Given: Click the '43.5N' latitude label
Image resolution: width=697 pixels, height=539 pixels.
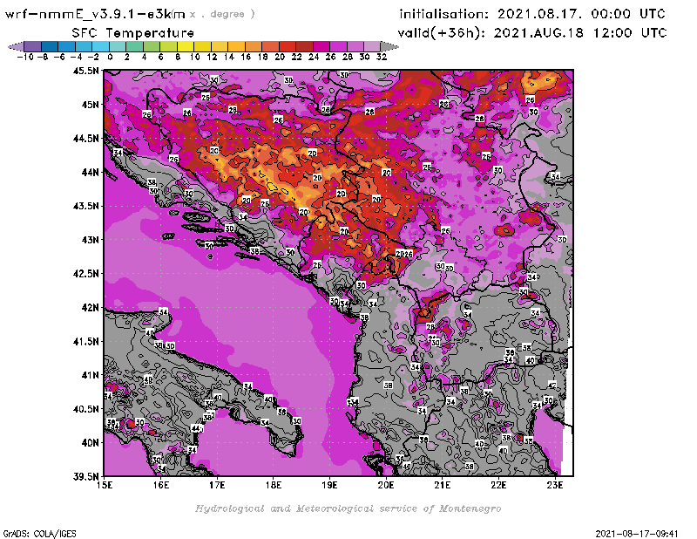Looking at the screenshot, I should pos(85,206).
